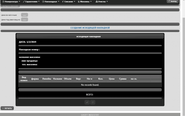The width and height of the screenshot is (185, 116).
Task: Click the icon beside Магазины
Action: pos(79,2)
